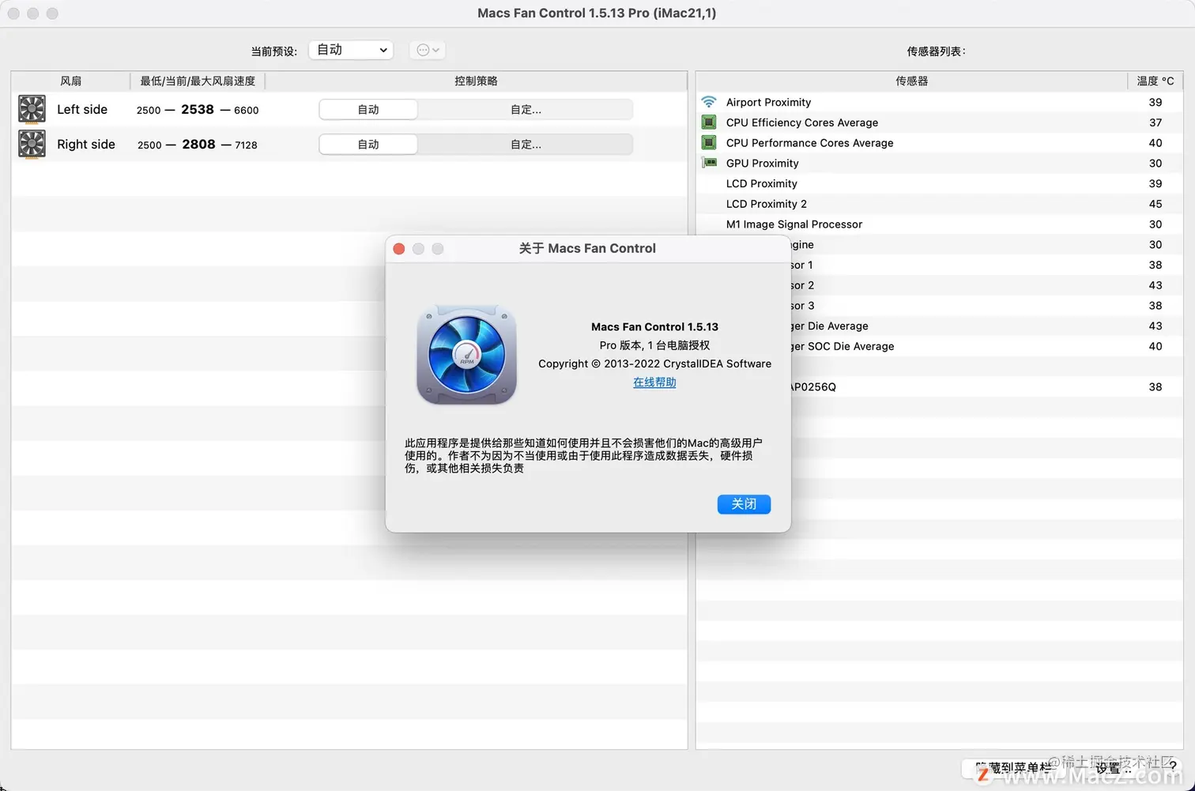Click the 6600 maximum speed value
This screenshot has width=1195, height=791.
point(247,111)
